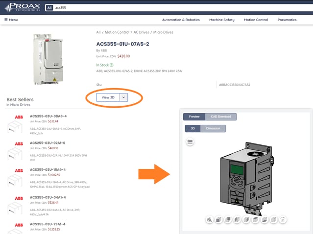Click ABB logo beside ACS355-03U-23A1-4
Screen dimensions: 313x234
tap(19, 225)
